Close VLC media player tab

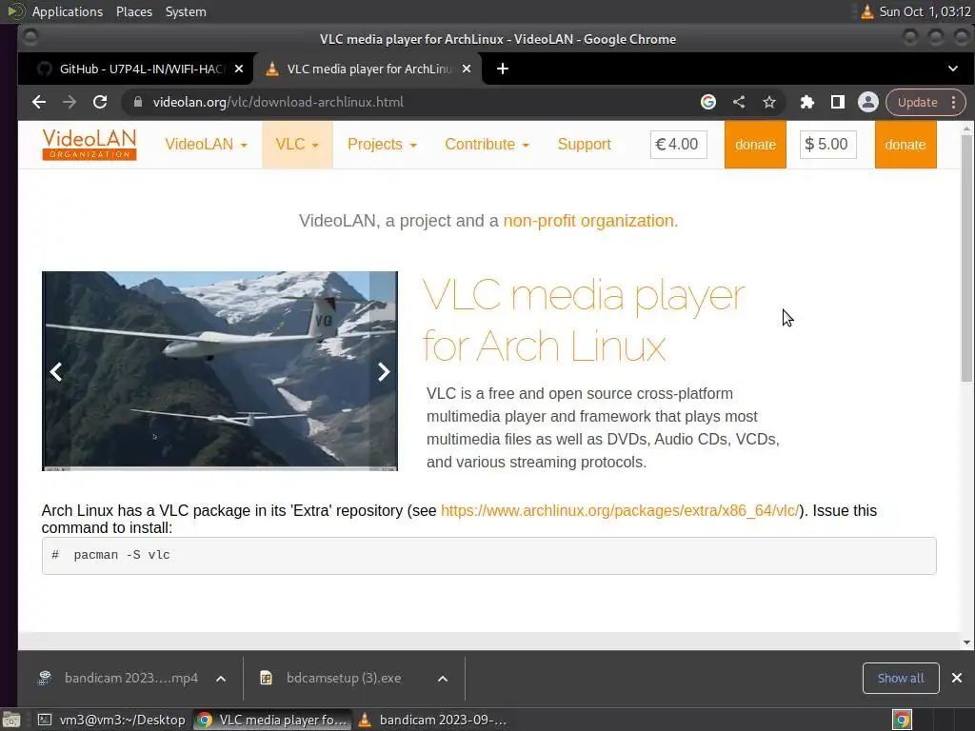(467, 69)
